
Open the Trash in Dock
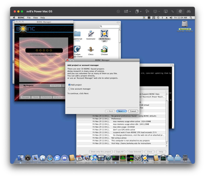pyautogui.click(x=185, y=158)
